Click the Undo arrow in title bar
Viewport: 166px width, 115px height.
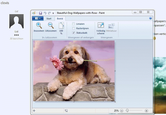[x=45, y=13]
